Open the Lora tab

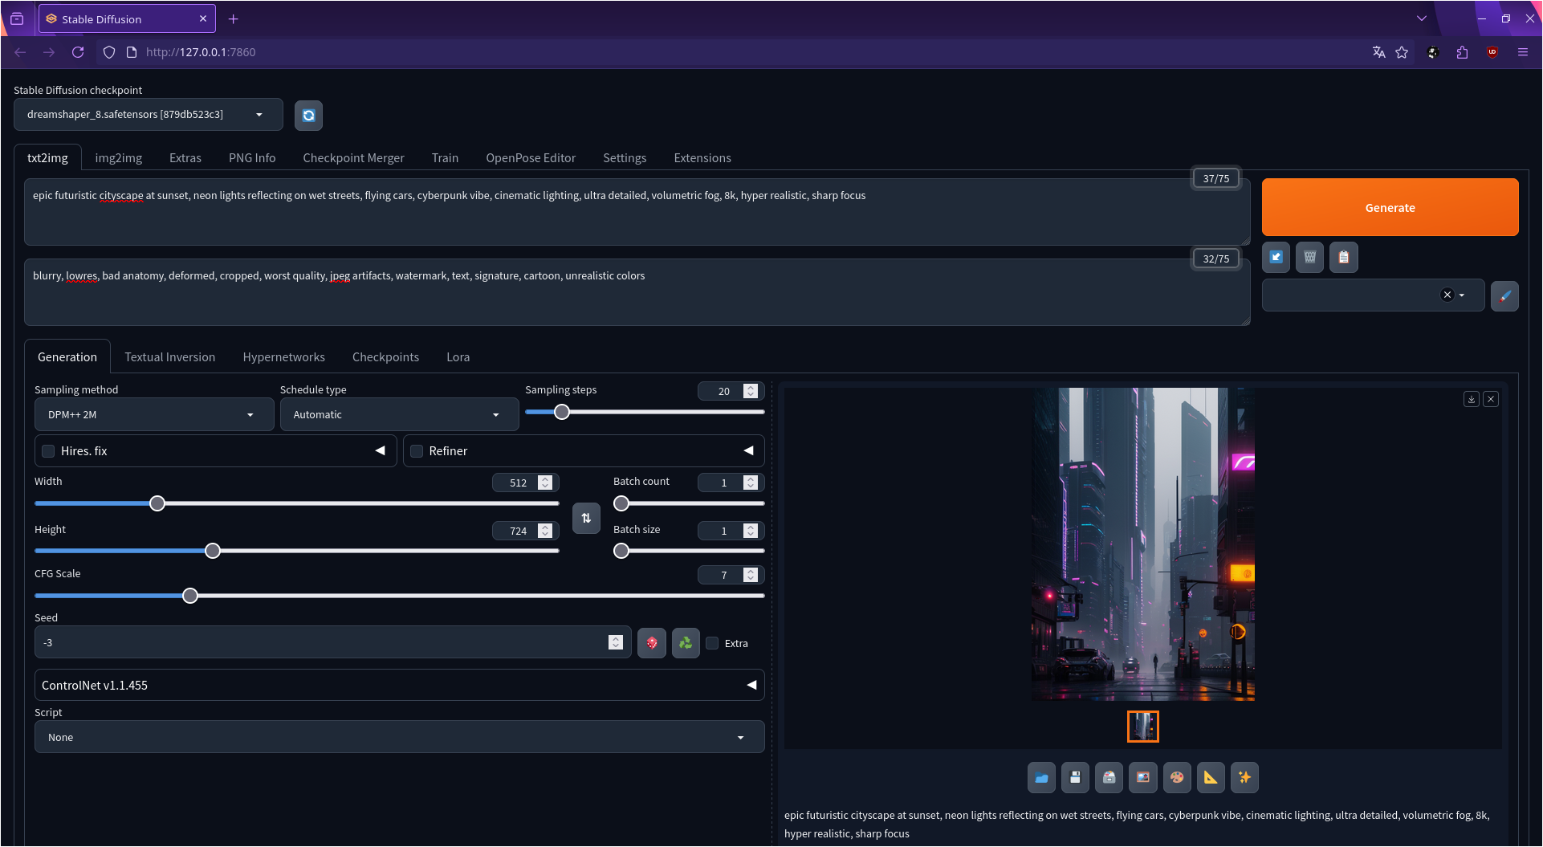458,356
